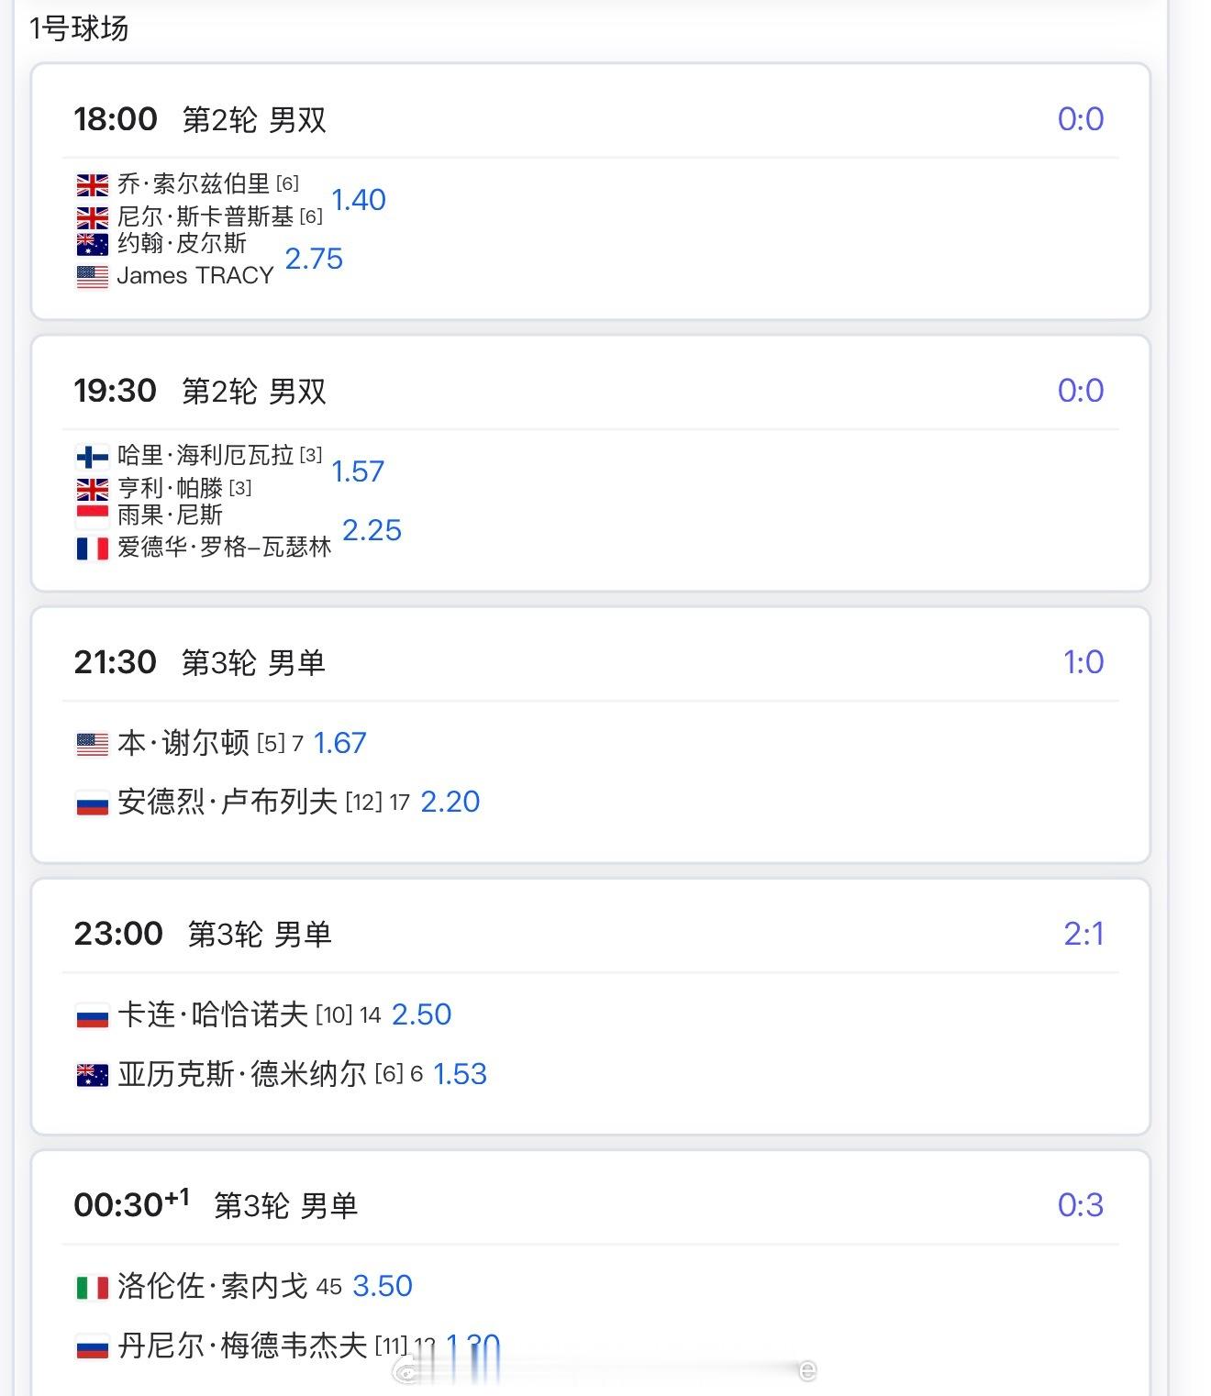Click the French flag beside 爱德华·罗格-瓦瑟林
The image size is (1211, 1396).
click(92, 548)
